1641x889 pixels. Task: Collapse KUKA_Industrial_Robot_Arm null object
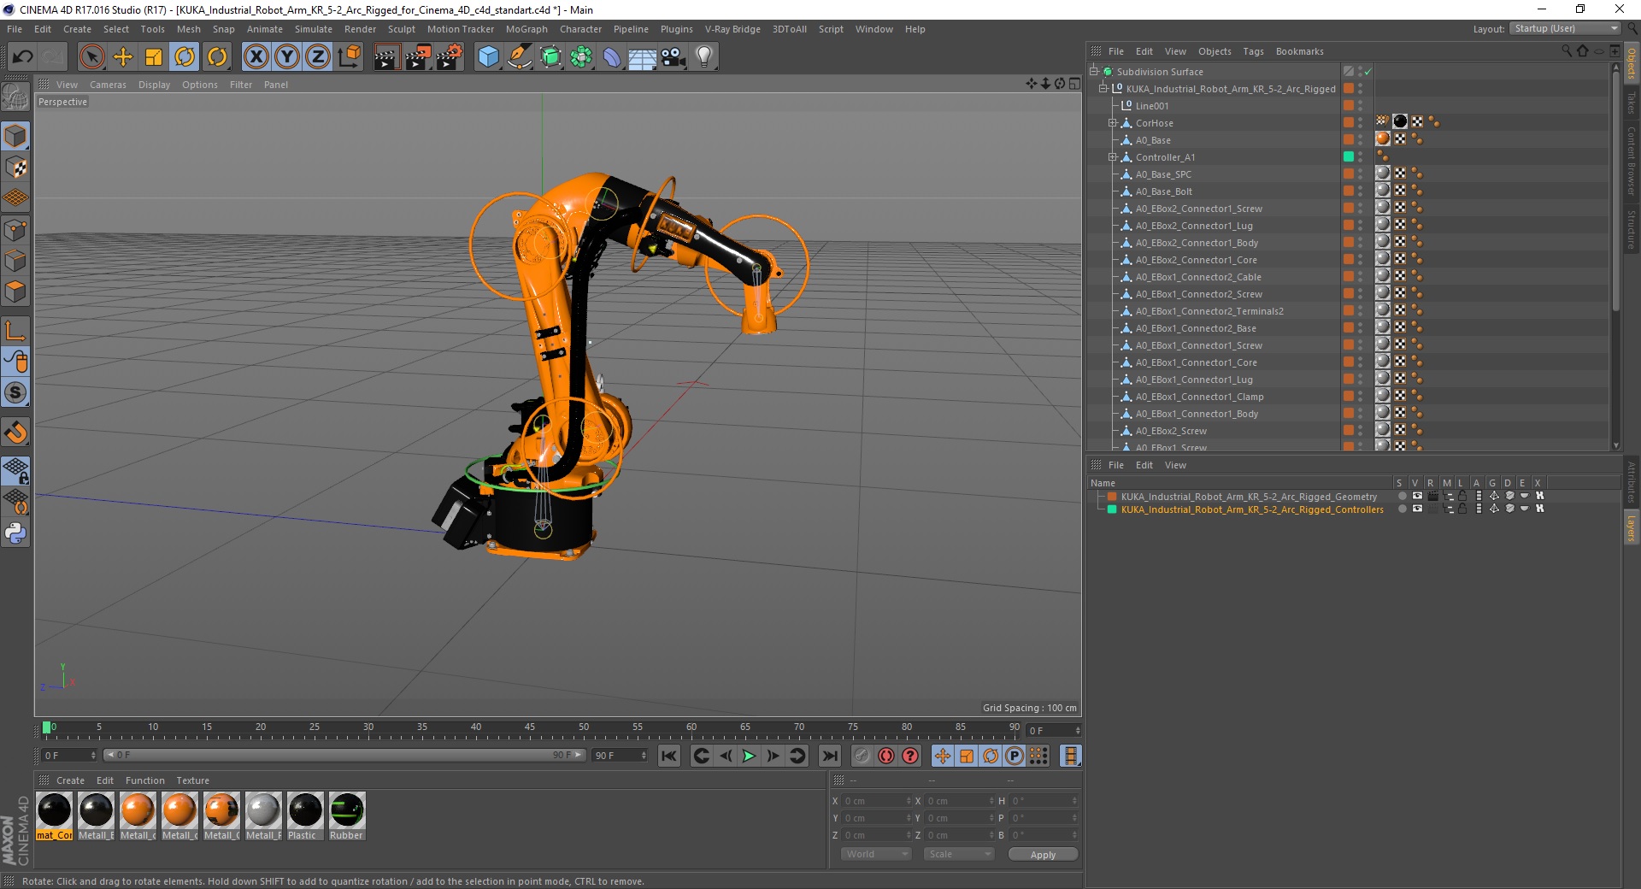point(1103,89)
